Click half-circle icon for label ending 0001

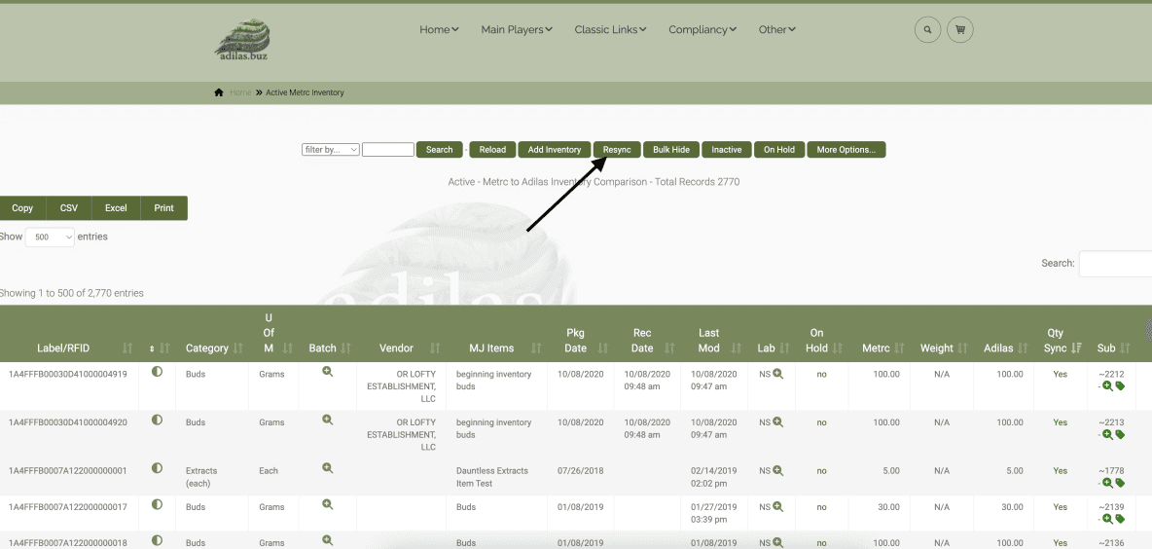[157, 468]
